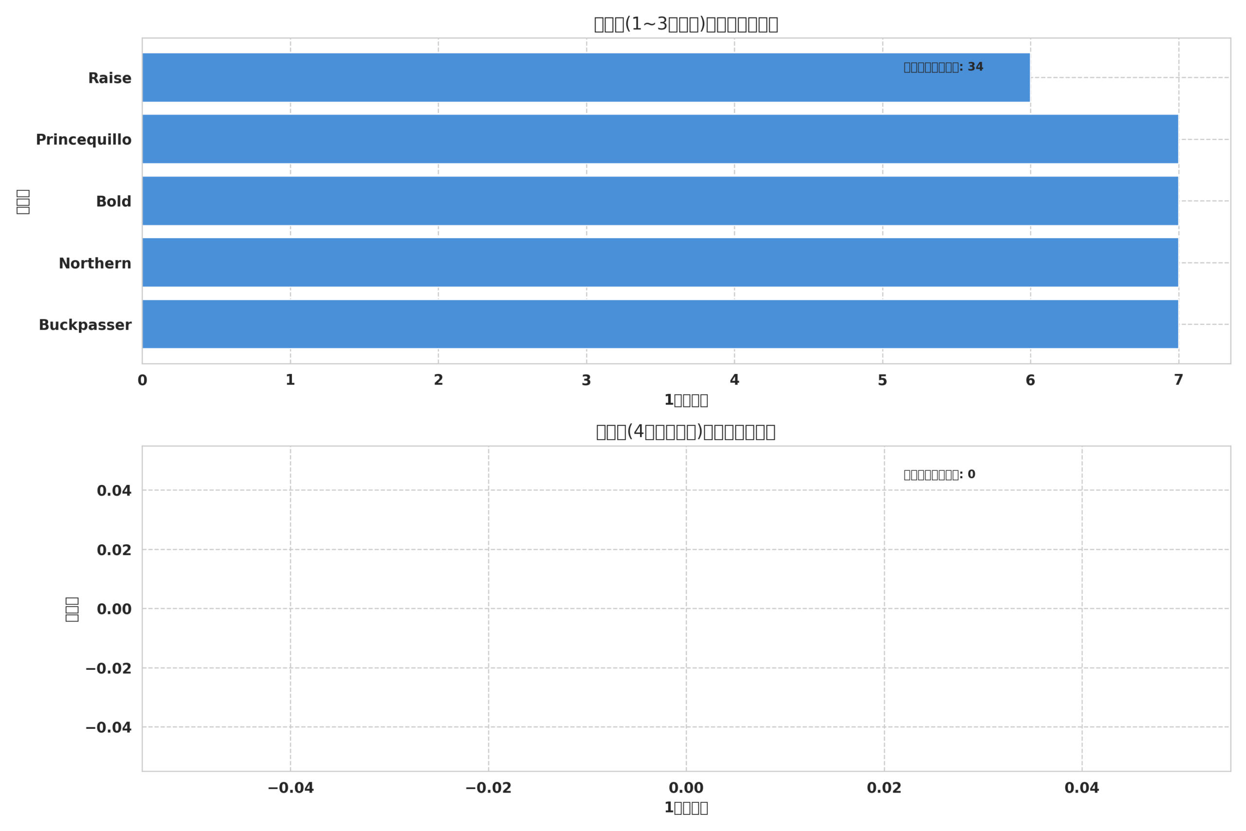1246x831 pixels.
Task: Click the Raise y-axis label
Action: click(x=109, y=78)
